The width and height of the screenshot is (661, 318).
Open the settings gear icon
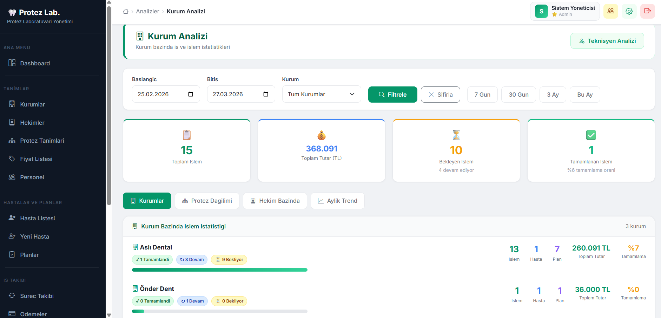click(x=629, y=11)
